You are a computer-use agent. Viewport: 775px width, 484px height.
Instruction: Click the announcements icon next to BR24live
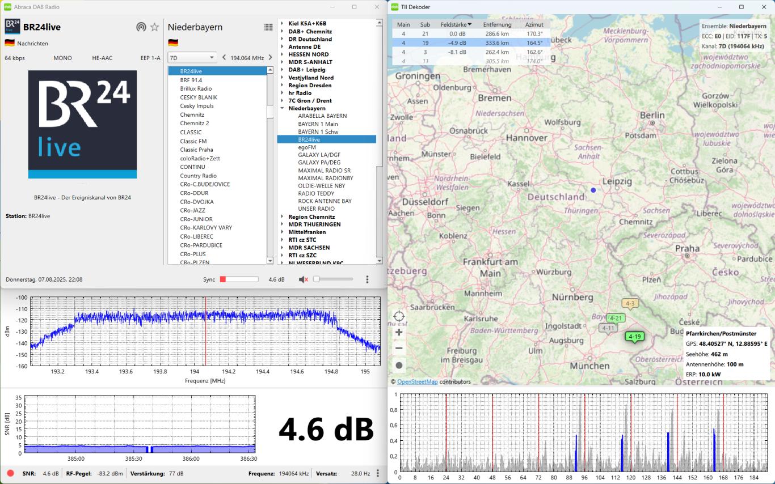141,27
